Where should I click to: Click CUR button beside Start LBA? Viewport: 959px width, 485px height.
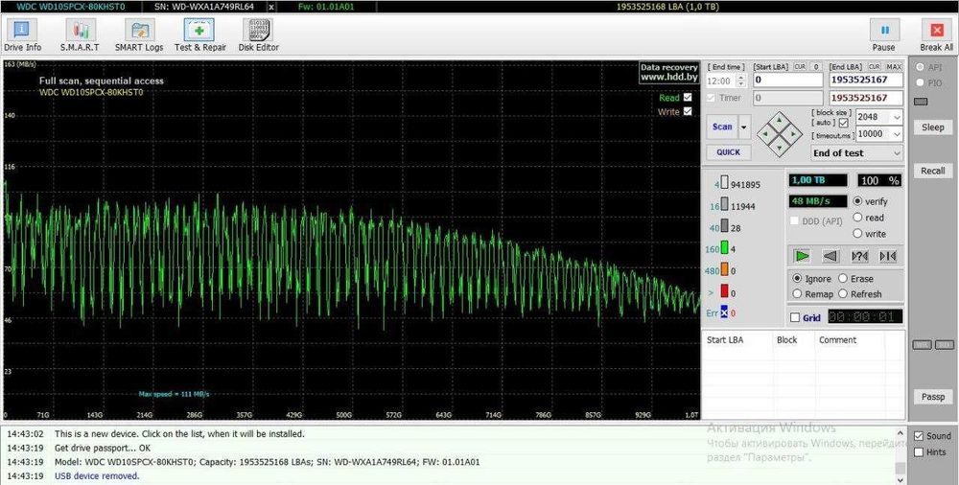[800, 66]
